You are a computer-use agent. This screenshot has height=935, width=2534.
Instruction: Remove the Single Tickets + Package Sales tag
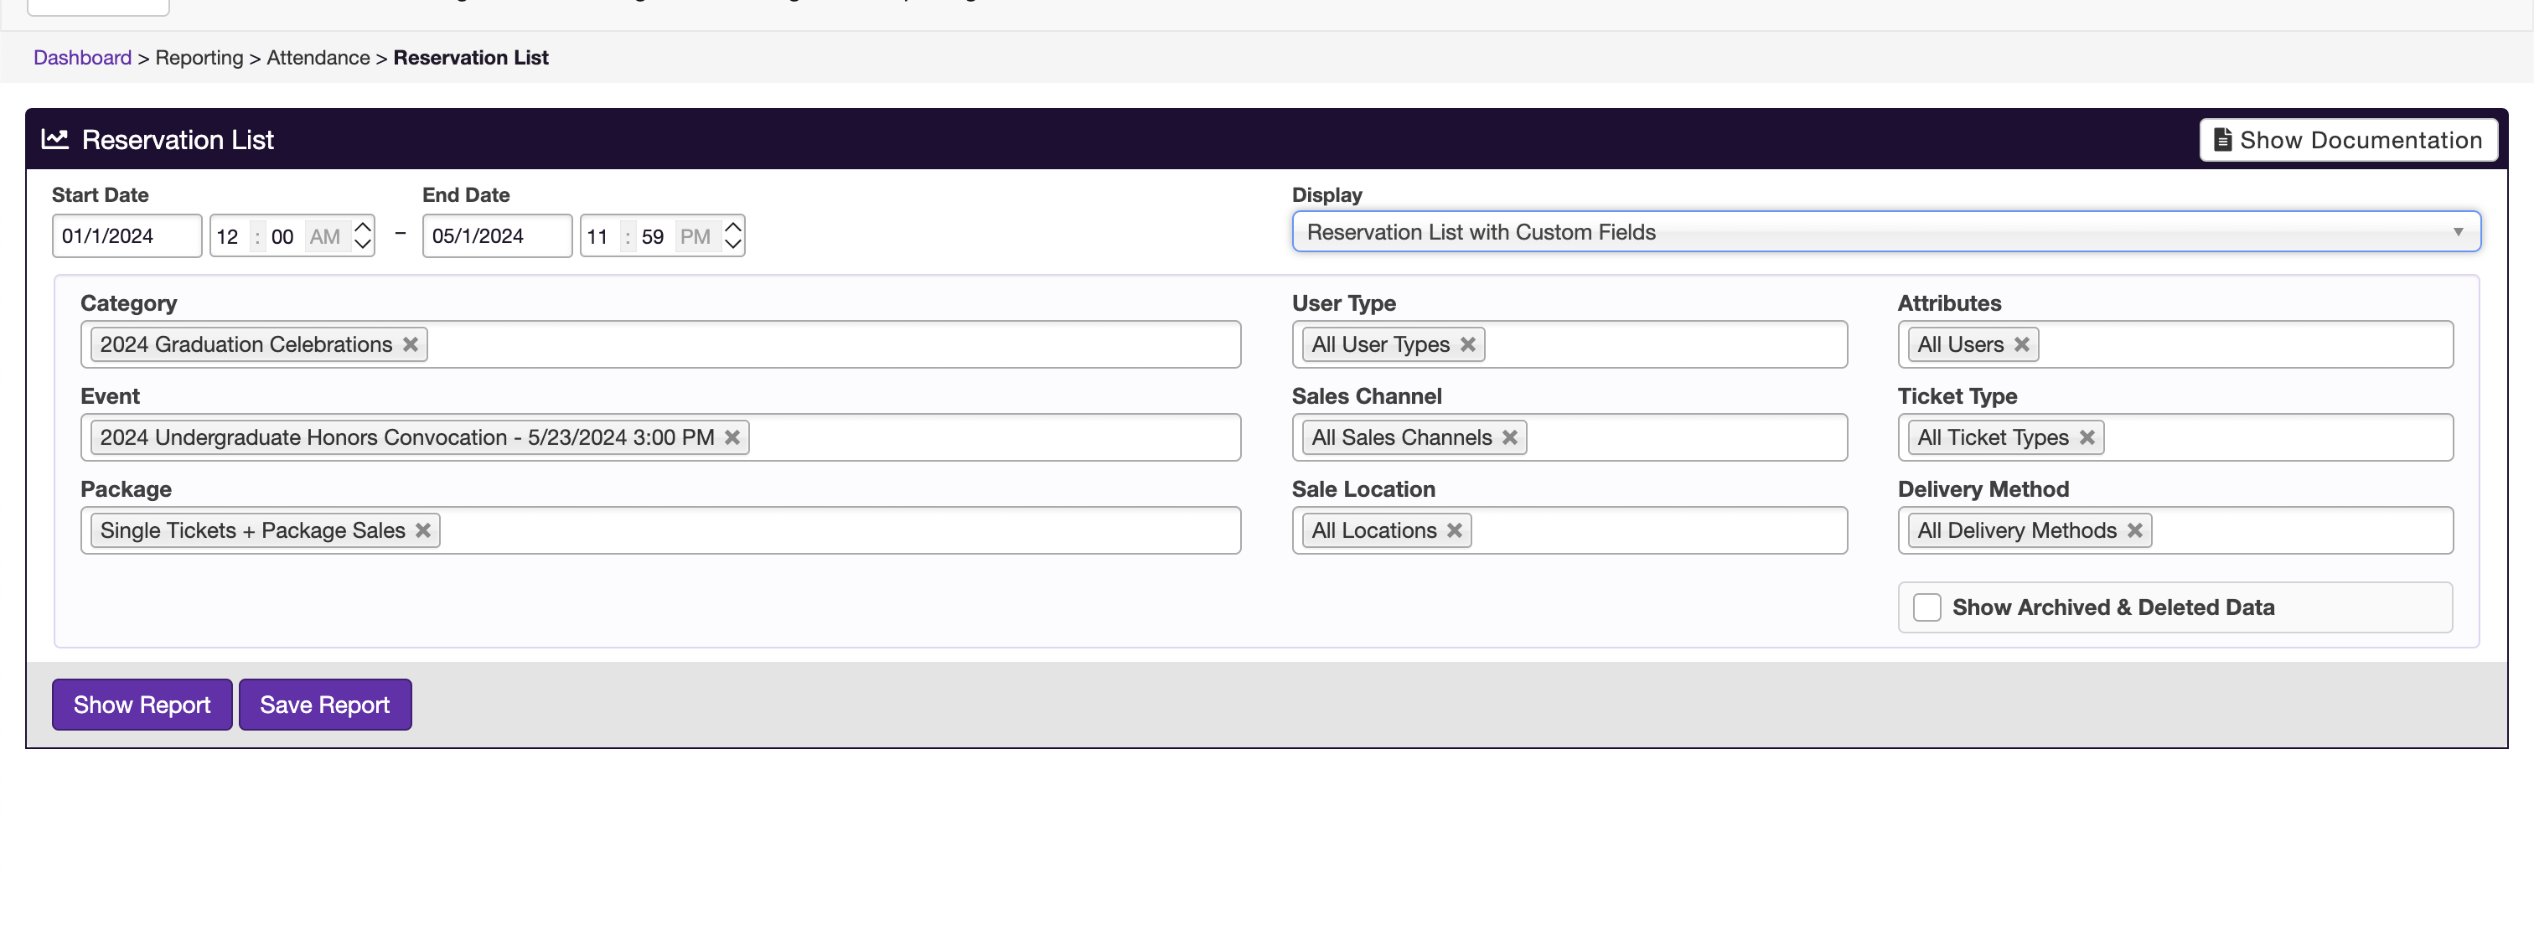(423, 530)
